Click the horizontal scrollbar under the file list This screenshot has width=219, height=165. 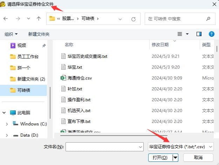[x=114, y=136]
